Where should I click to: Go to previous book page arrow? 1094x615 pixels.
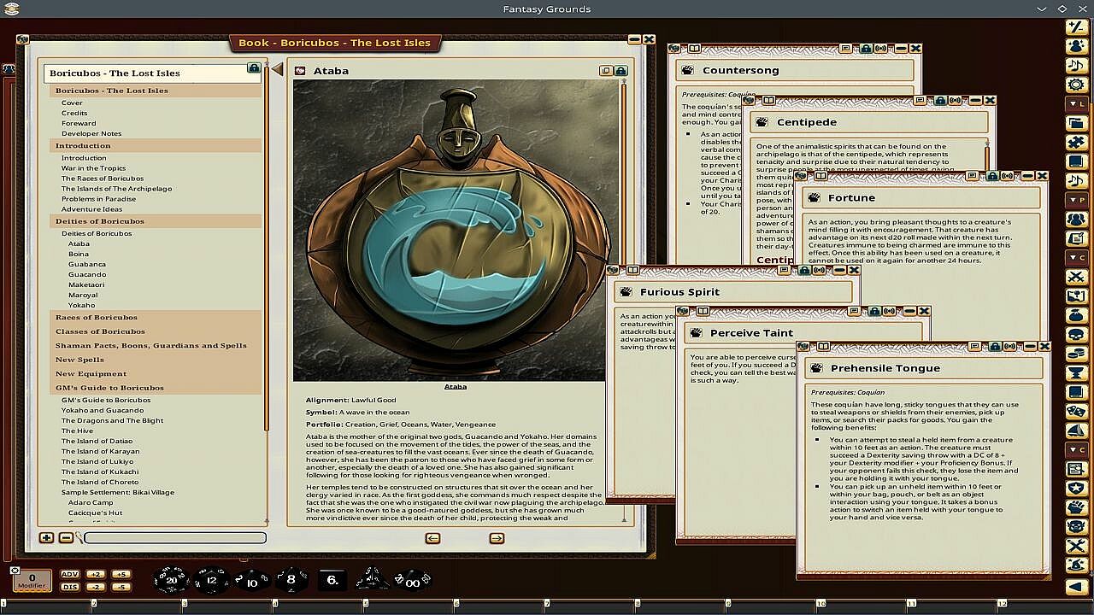(x=432, y=538)
